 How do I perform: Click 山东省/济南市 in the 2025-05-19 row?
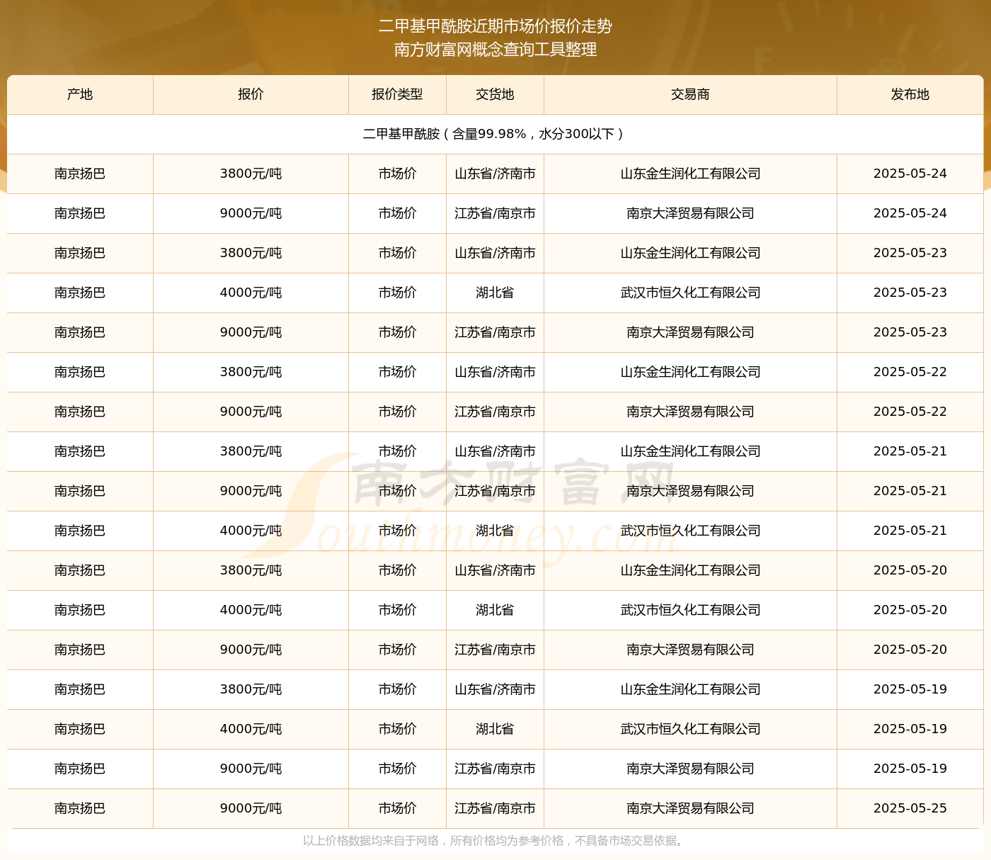pyautogui.click(x=495, y=689)
